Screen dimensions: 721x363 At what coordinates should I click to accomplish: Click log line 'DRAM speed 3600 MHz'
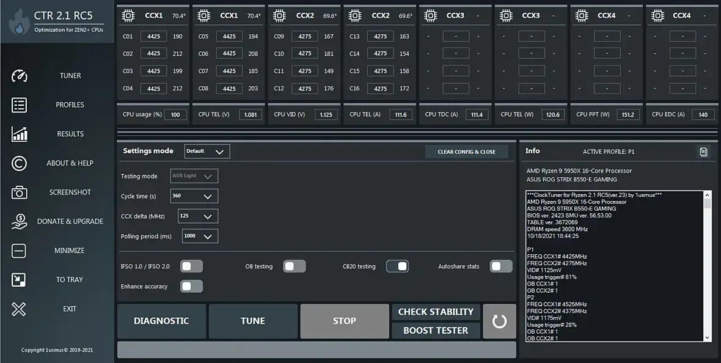[x=557, y=229]
